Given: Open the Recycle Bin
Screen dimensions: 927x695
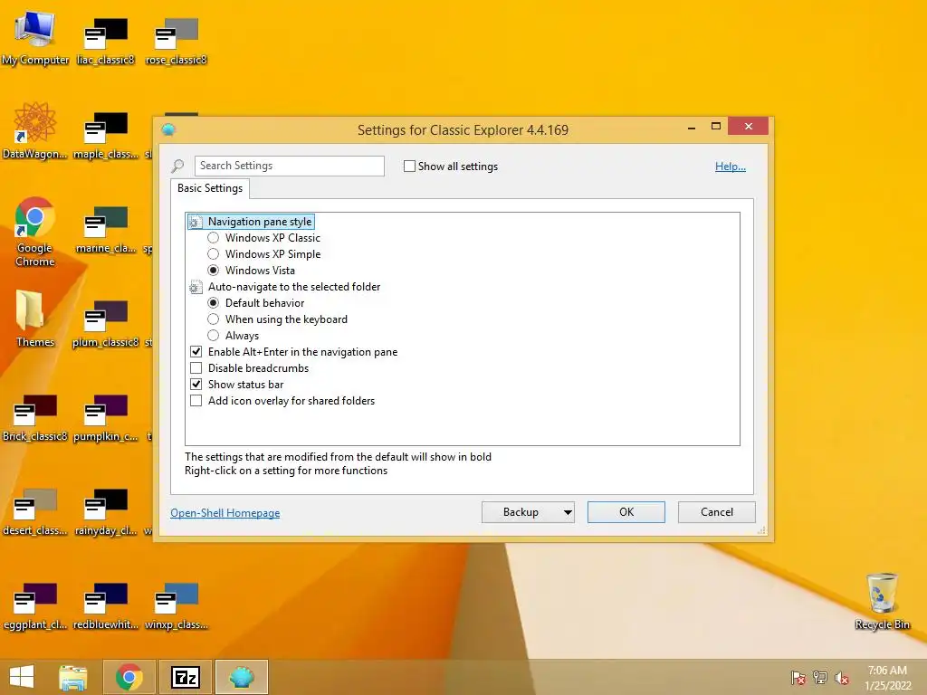Looking at the screenshot, I should 882,601.
